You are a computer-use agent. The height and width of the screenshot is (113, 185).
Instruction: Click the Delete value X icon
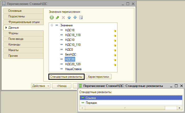(63, 18)
